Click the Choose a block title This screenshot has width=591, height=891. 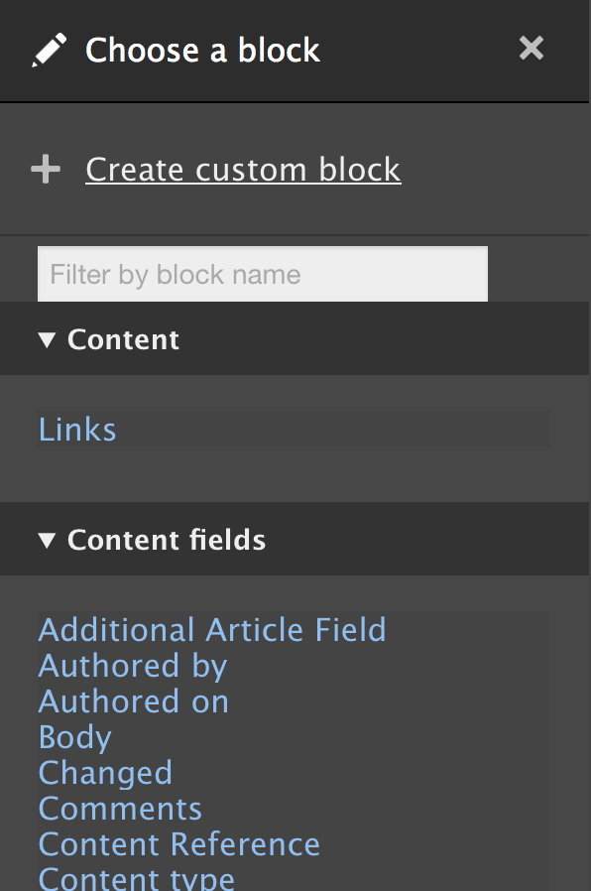202,50
